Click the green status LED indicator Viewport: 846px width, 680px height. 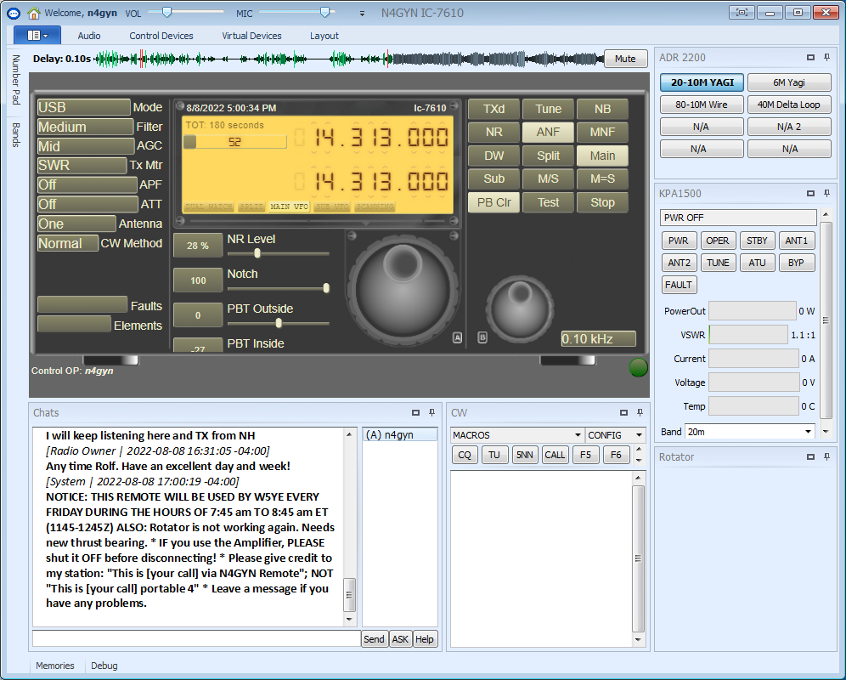[x=638, y=367]
